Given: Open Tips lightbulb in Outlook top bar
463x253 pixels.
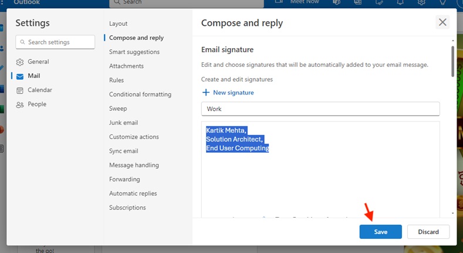Looking at the screenshot, I should coord(442,2).
